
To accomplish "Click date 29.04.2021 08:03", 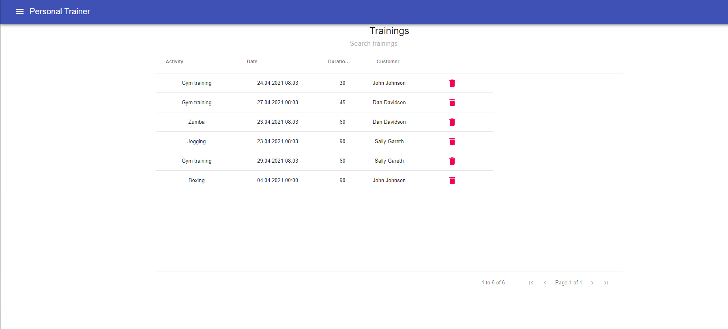I will click(x=277, y=161).
